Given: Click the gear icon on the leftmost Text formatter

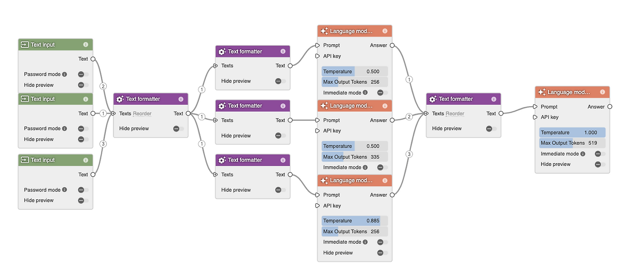Looking at the screenshot, I should [120, 99].
